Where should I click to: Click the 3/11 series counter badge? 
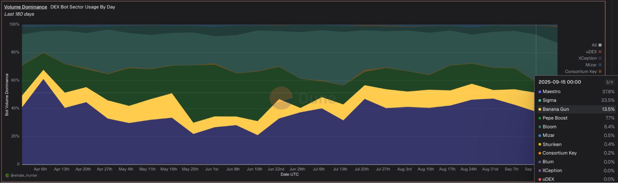click(609, 82)
